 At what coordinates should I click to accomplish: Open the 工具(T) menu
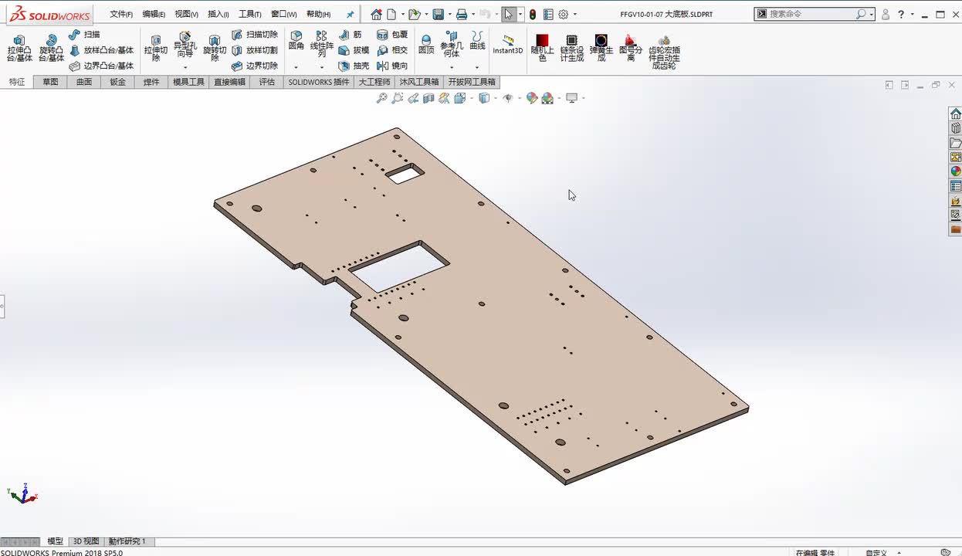[x=250, y=14]
